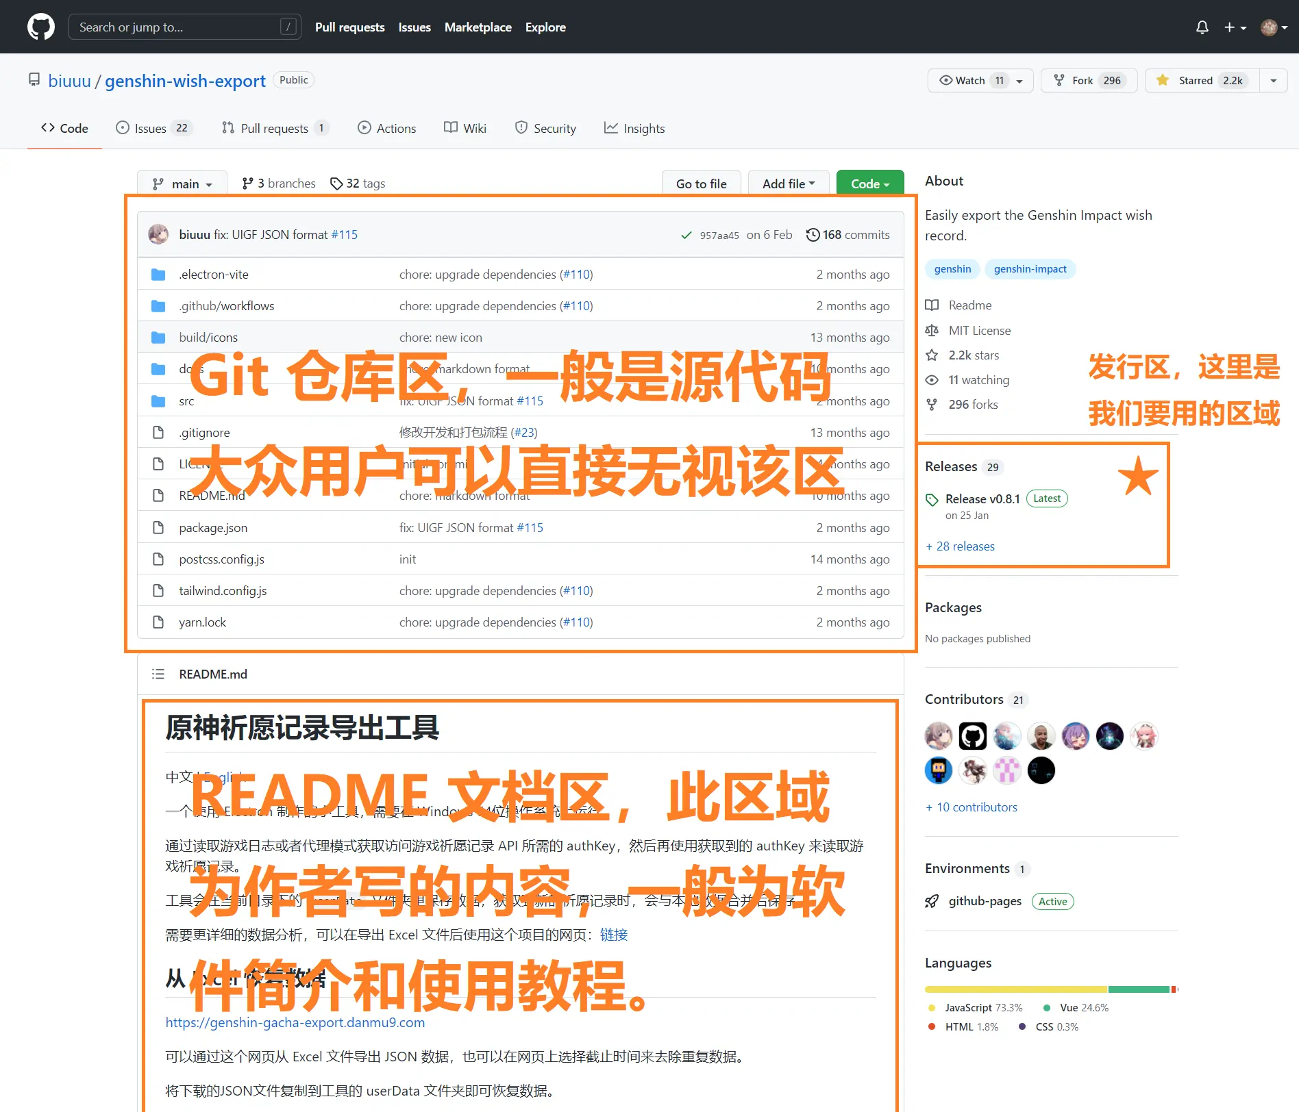The height and width of the screenshot is (1112, 1299).
Task: Open the GitHub home logo
Action: tap(41, 27)
